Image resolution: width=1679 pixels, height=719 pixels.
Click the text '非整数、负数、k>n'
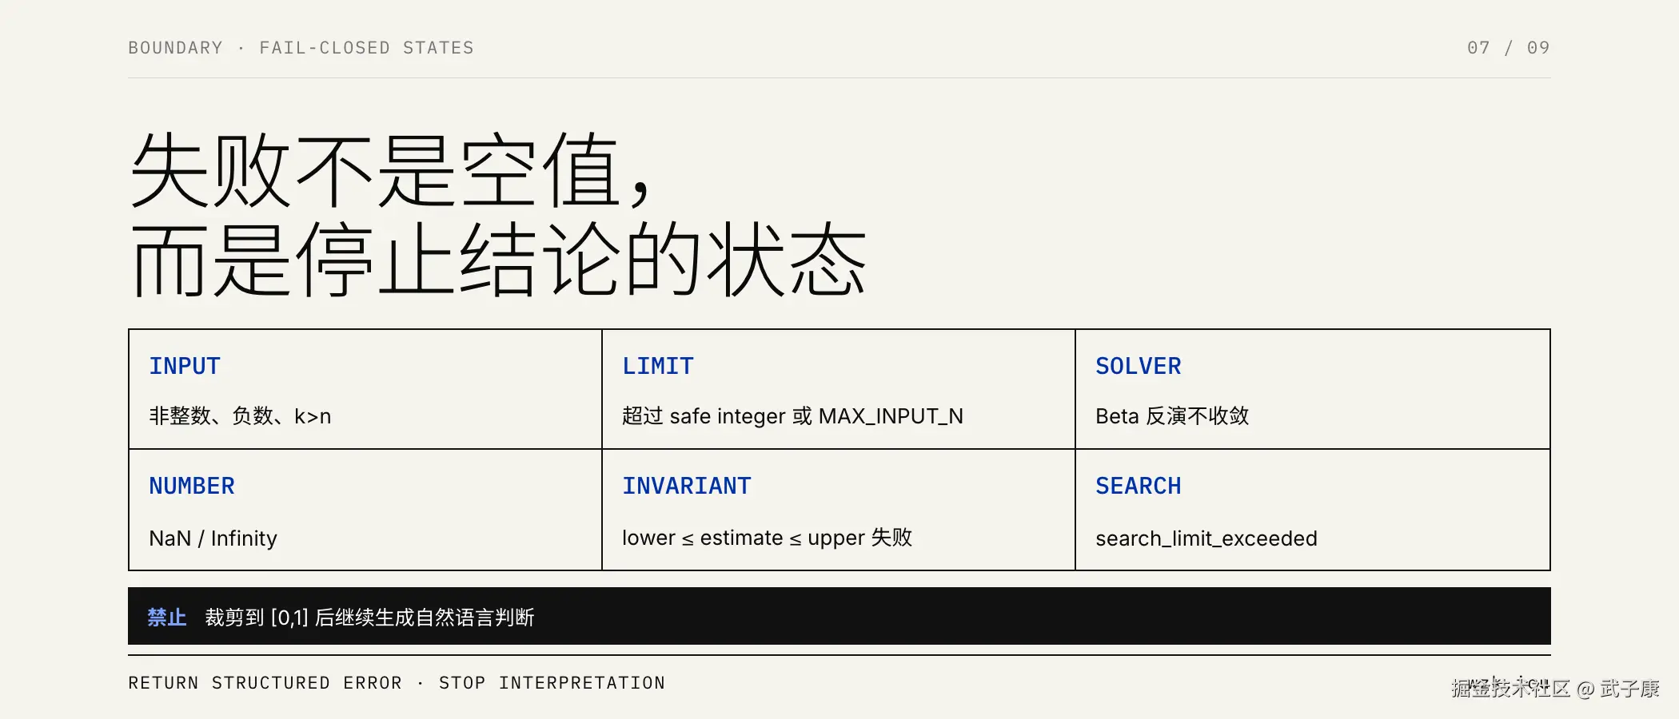pyautogui.click(x=240, y=416)
